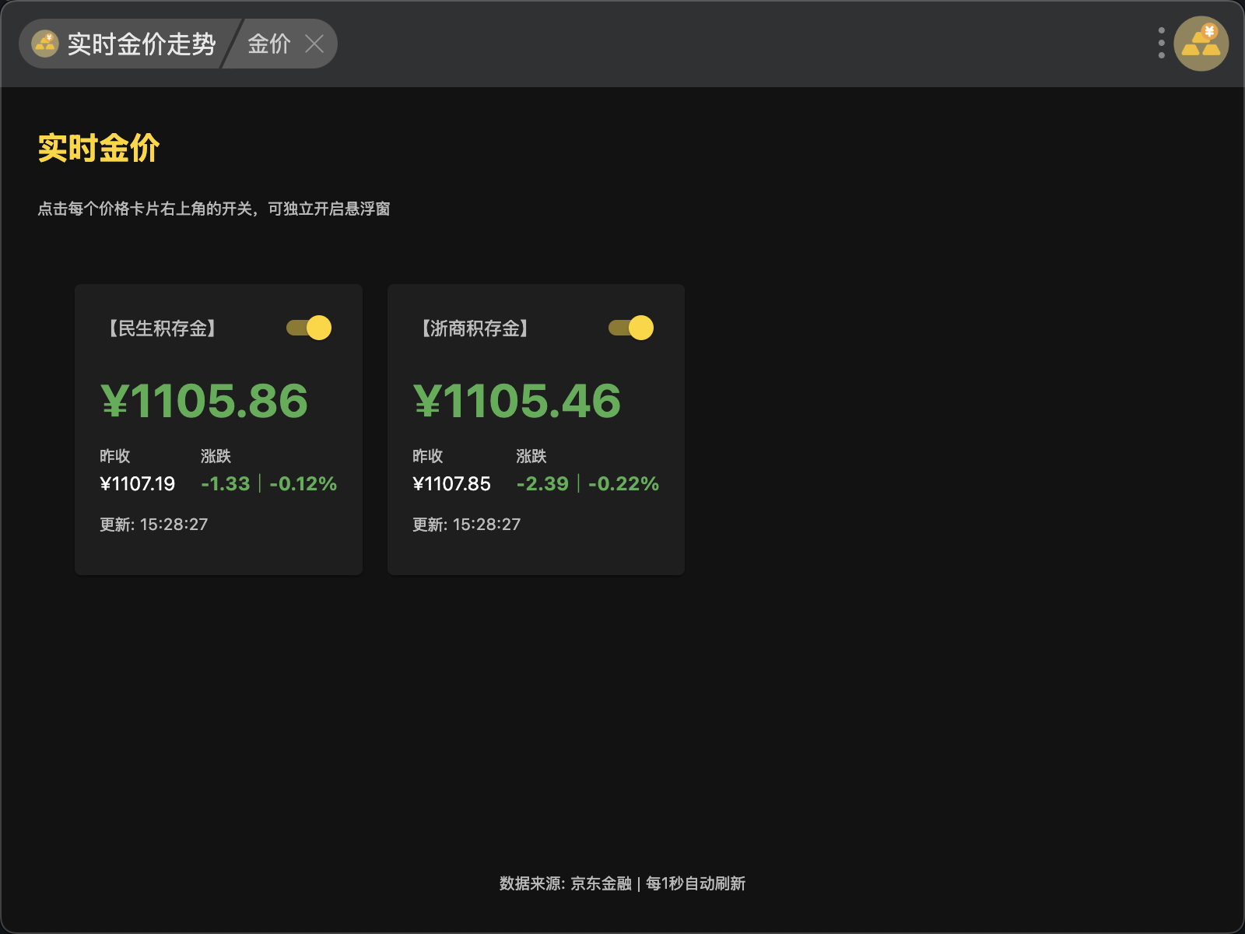Click the -0.22% change percentage
Image resolution: width=1245 pixels, height=934 pixels.
(x=623, y=484)
